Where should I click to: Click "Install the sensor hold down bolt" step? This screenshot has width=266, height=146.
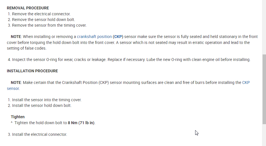pos(42,105)
